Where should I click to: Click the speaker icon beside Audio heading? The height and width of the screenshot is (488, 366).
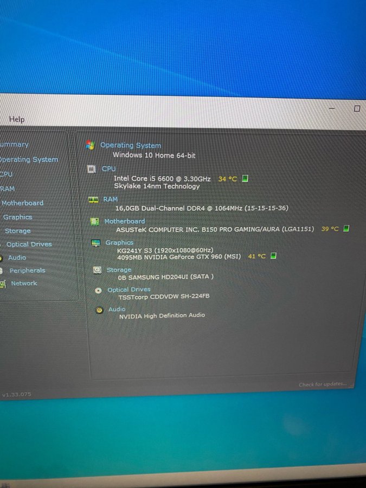coord(99,310)
